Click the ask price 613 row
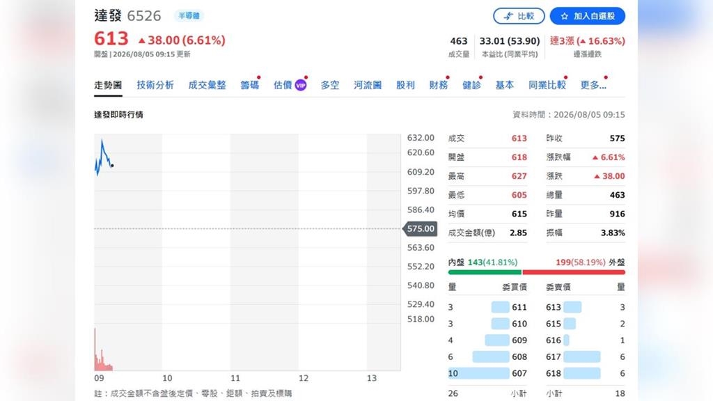713x401 pixels. pyautogui.click(x=585, y=307)
